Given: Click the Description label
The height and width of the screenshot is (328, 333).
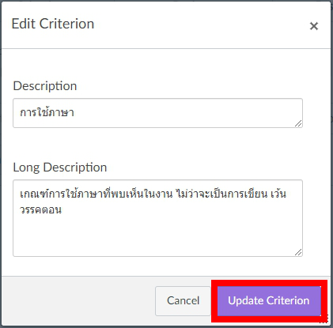Looking at the screenshot, I should pyautogui.click(x=45, y=86).
